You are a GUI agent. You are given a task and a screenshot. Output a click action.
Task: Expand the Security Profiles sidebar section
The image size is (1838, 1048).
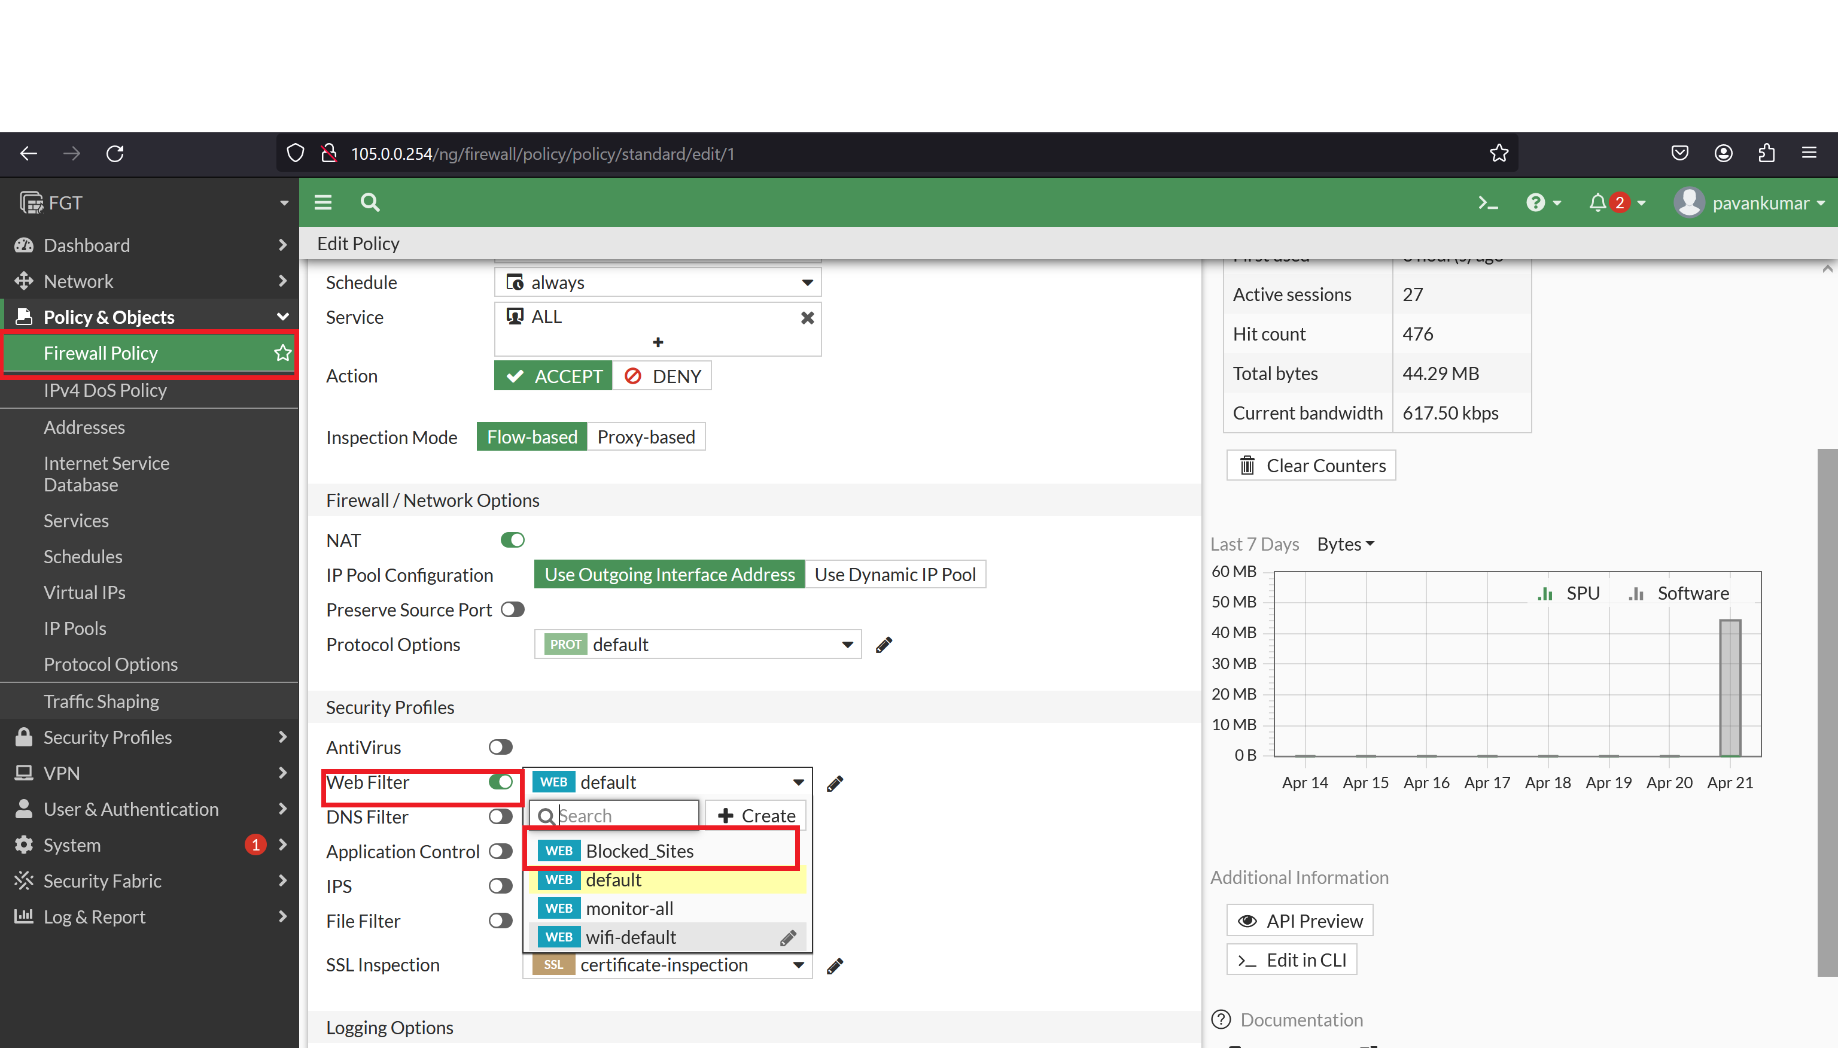click(x=108, y=737)
